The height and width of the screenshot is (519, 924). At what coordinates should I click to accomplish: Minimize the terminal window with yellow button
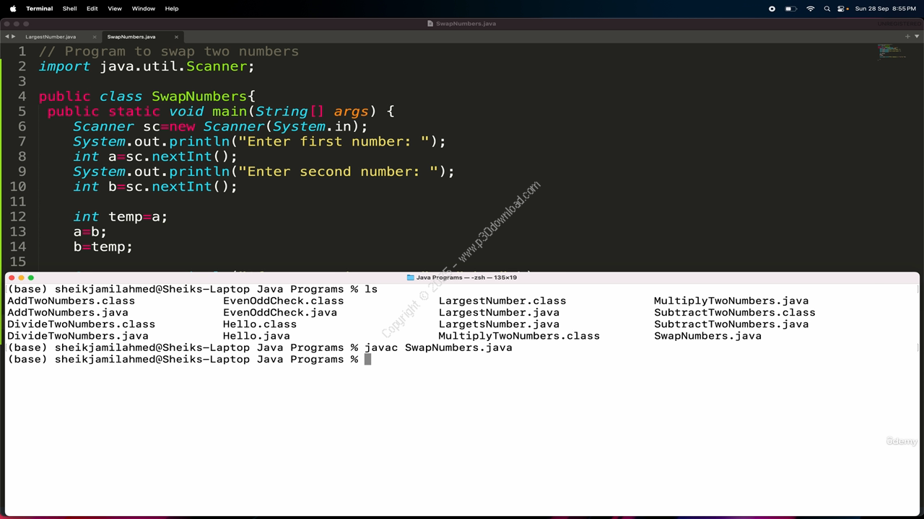tap(21, 278)
